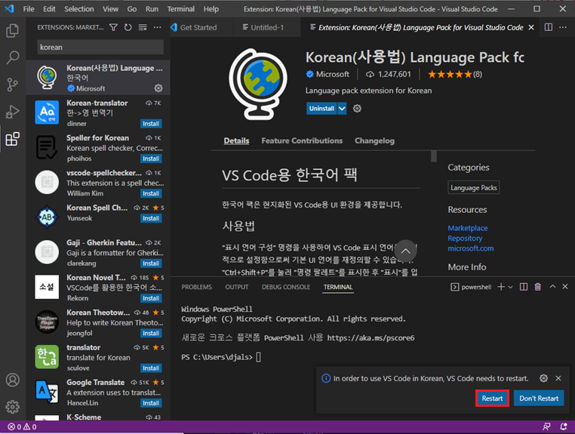Screen dimensions: 575x434
Task: Click the Language Packs category tag
Action: click(473, 187)
